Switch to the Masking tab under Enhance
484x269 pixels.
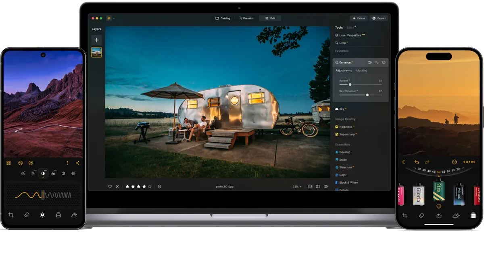361,70
